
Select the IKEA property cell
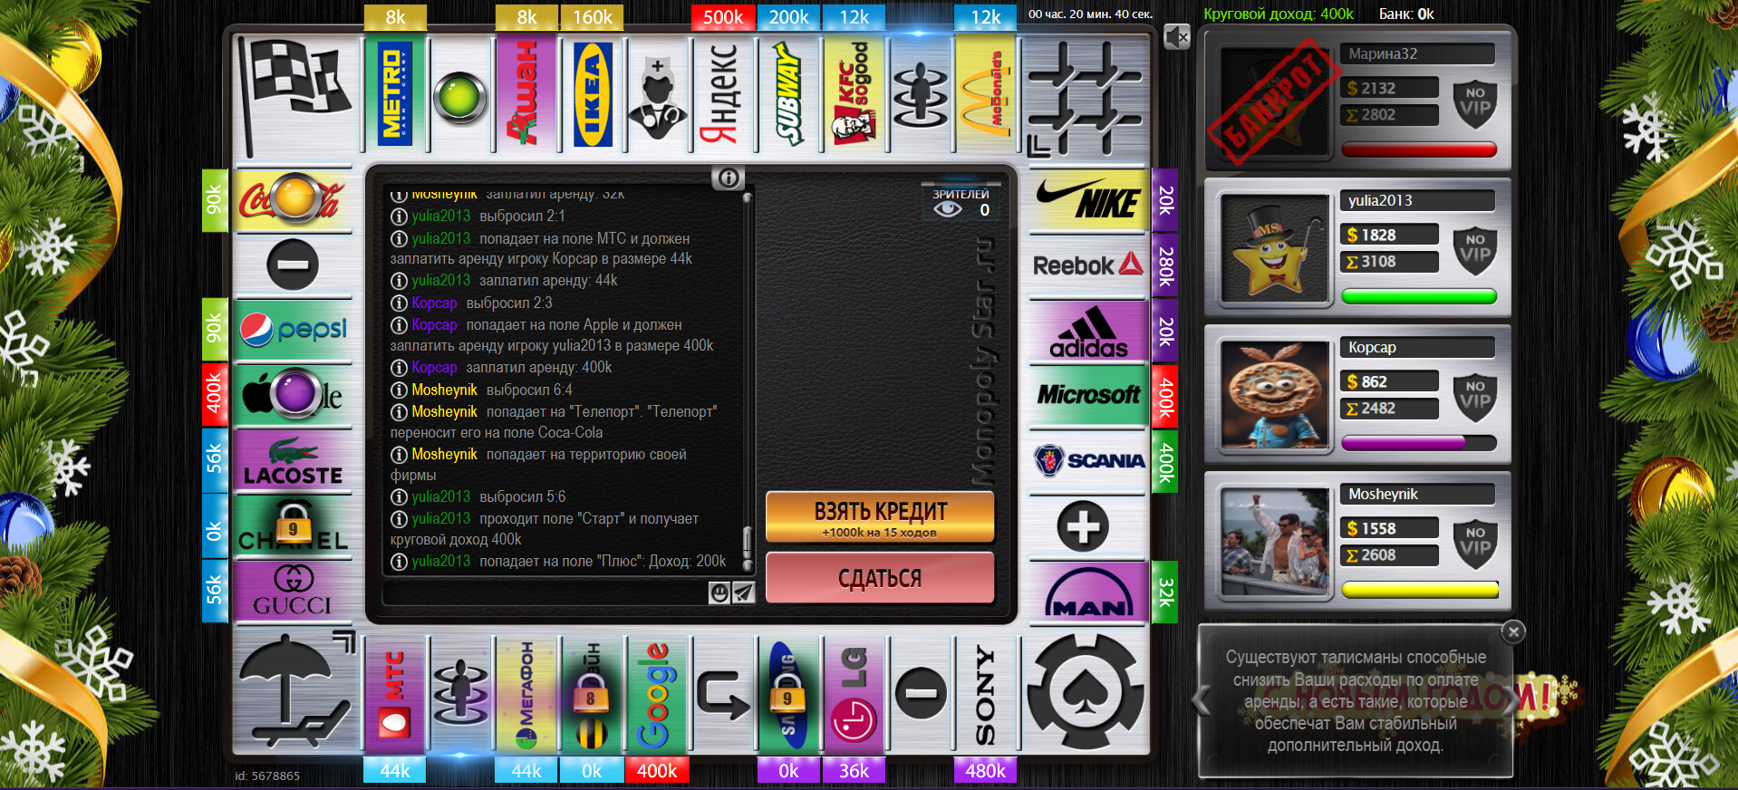pyautogui.click(x=593, y=94)
